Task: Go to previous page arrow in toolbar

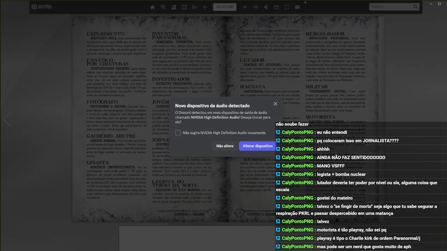Action: click(x=205, y=7)
